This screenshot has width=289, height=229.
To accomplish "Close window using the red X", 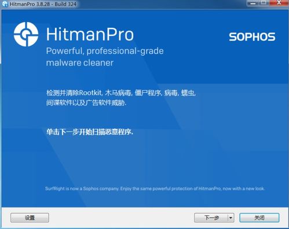I will click(x=279, y=3).
